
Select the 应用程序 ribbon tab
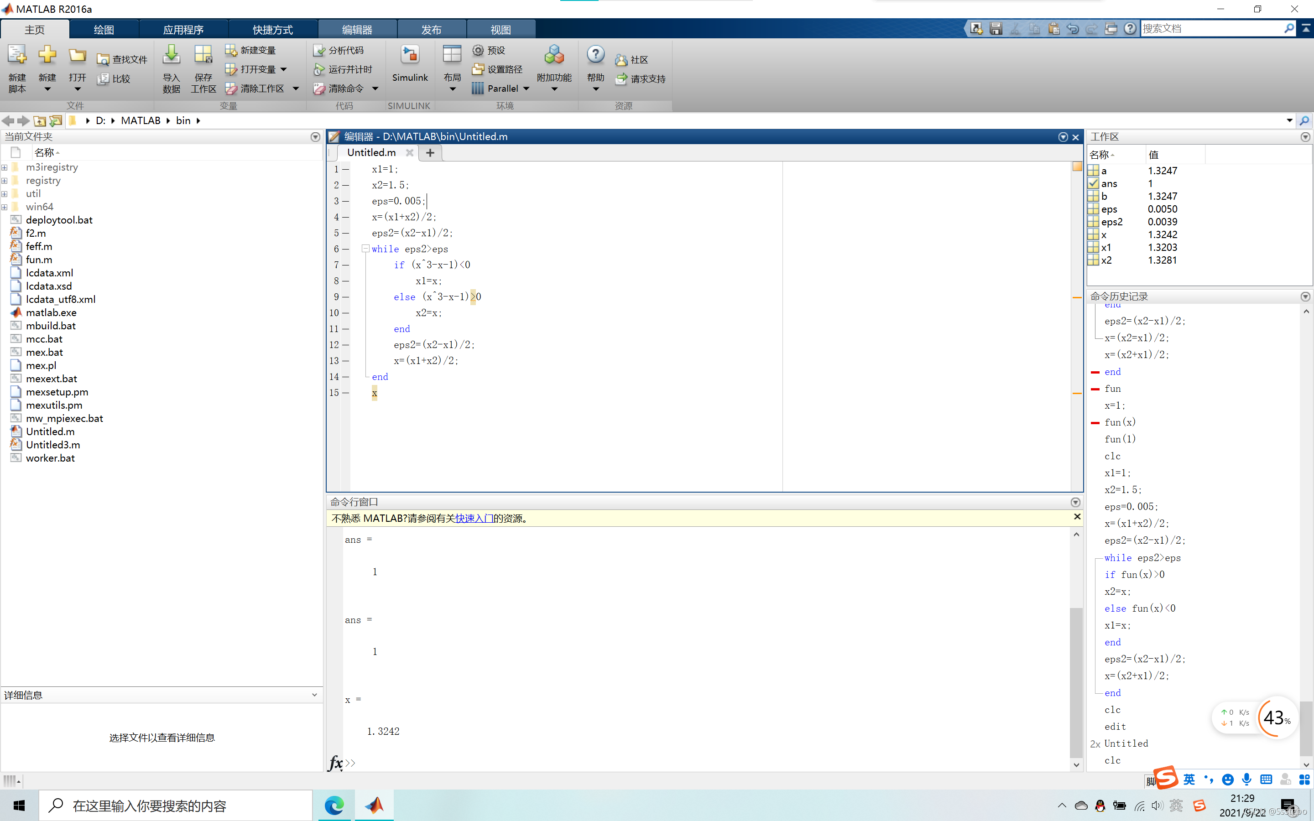(183, 29)
